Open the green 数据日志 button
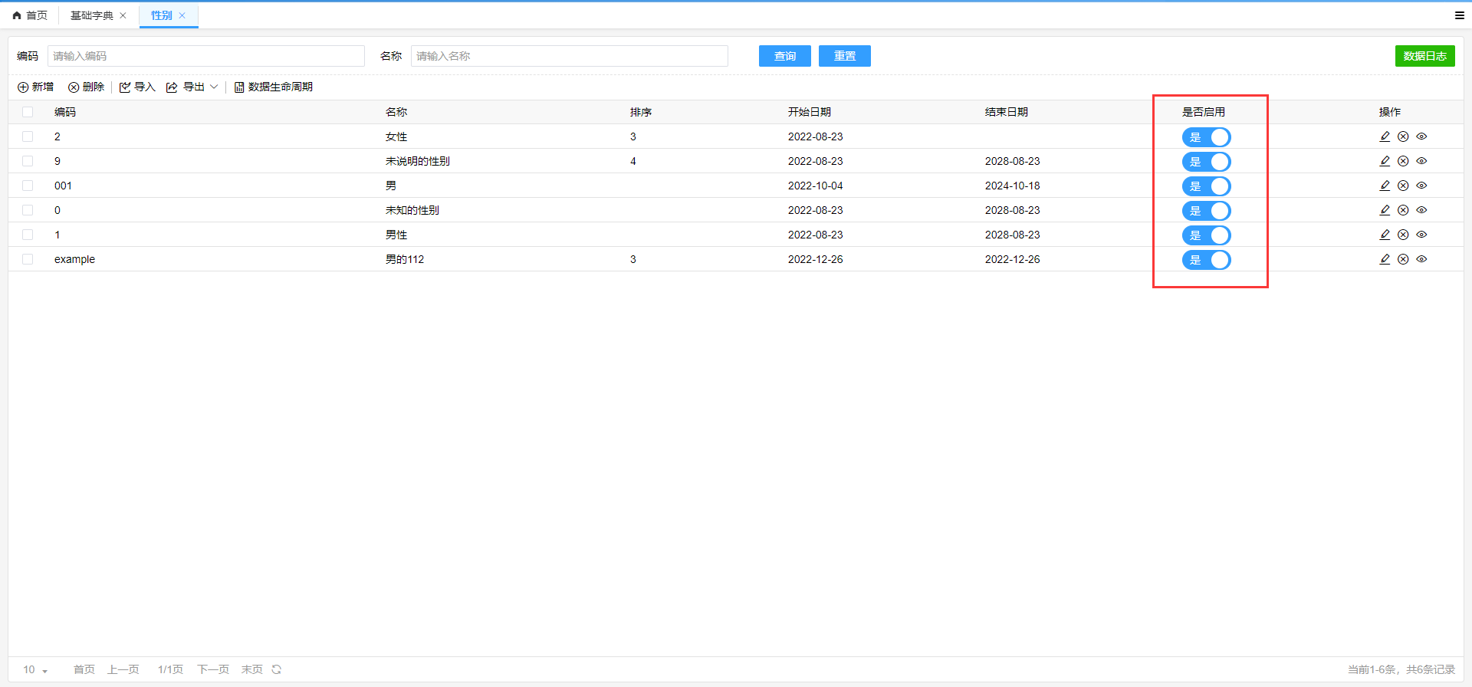The height and width of the screenshot is (687, 1472). pos(1424,56)
